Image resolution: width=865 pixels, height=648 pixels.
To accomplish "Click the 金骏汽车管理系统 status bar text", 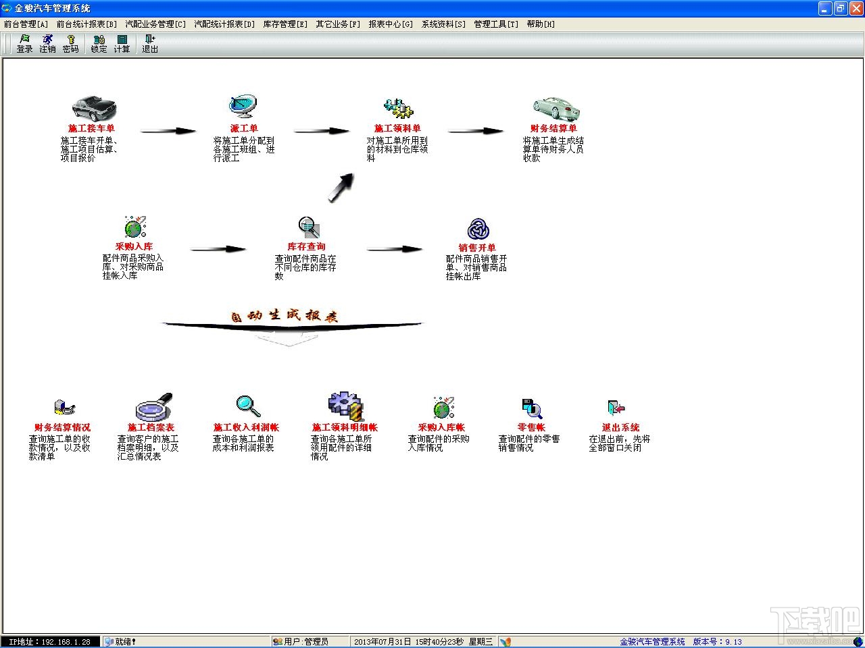I will 652,642.
